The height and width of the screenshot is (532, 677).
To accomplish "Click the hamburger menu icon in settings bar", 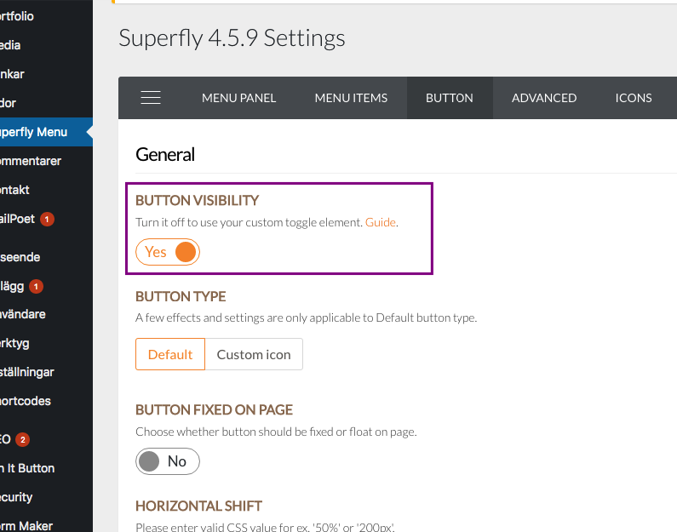I will [151, 98].
